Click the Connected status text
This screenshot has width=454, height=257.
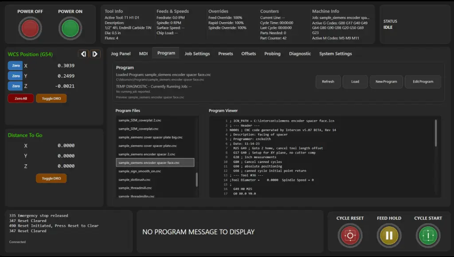(x=17, y=242)
